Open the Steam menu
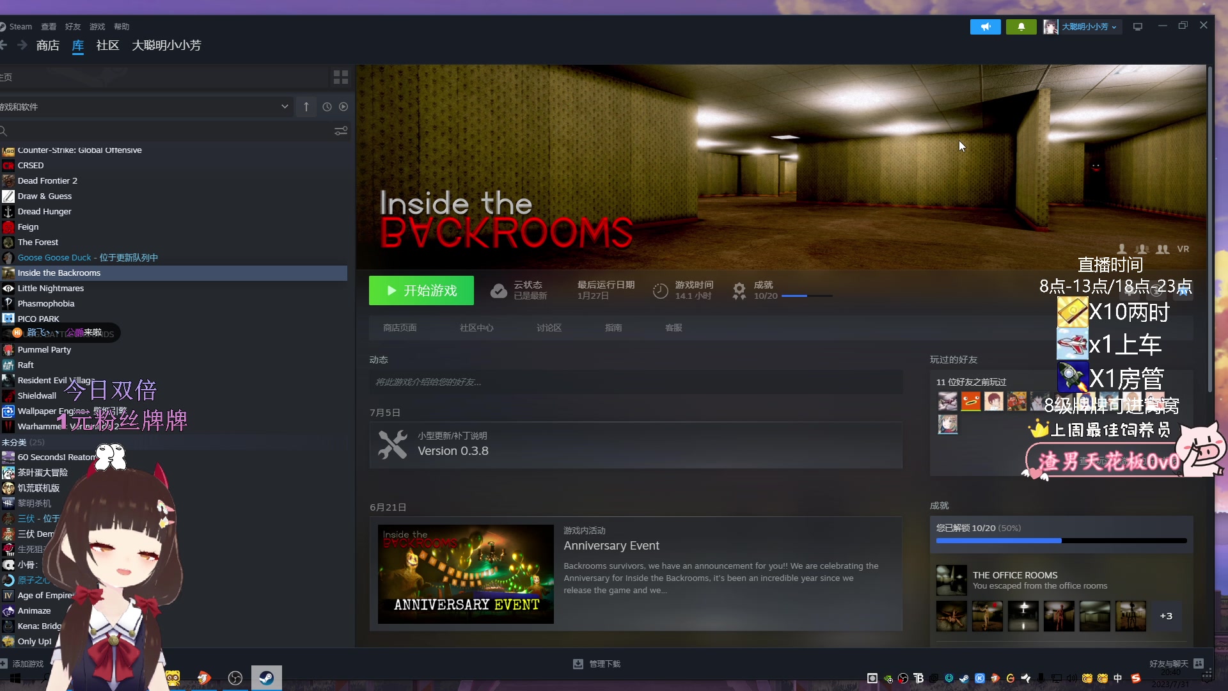This screenshot has height=691, width=1228. pyautogui.click(x=20, y=27)
